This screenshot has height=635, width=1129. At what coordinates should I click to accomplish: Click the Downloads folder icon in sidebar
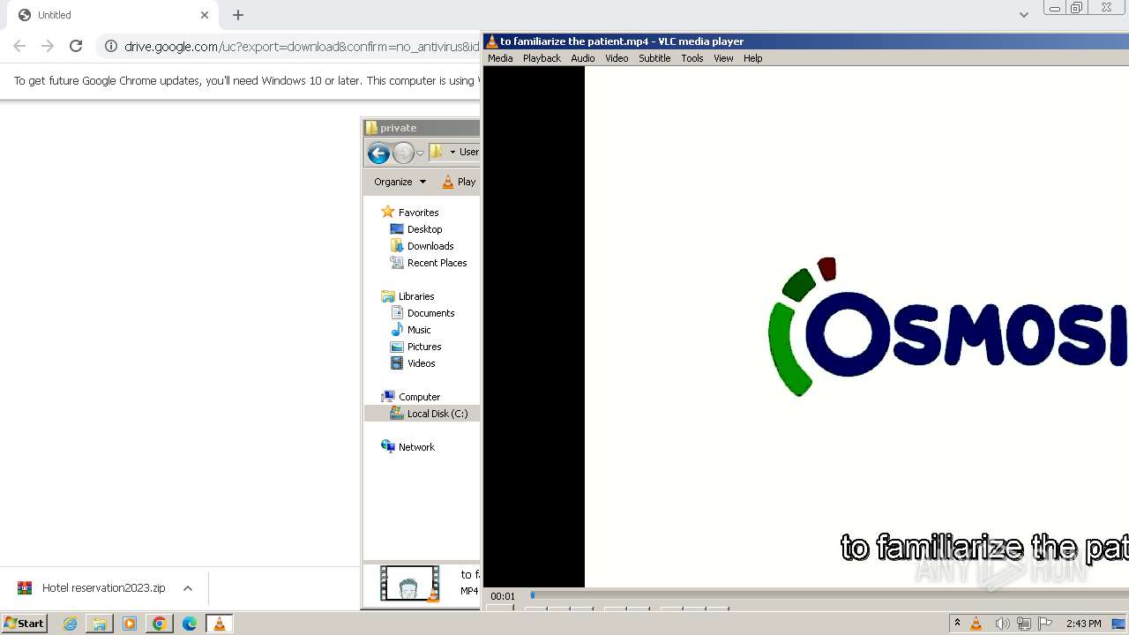point(397,246)
